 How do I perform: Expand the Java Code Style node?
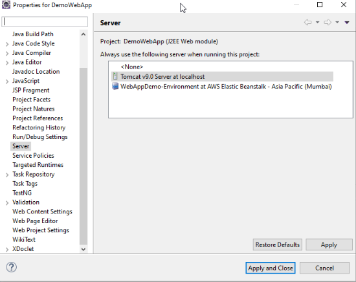(x=7, y=44)
